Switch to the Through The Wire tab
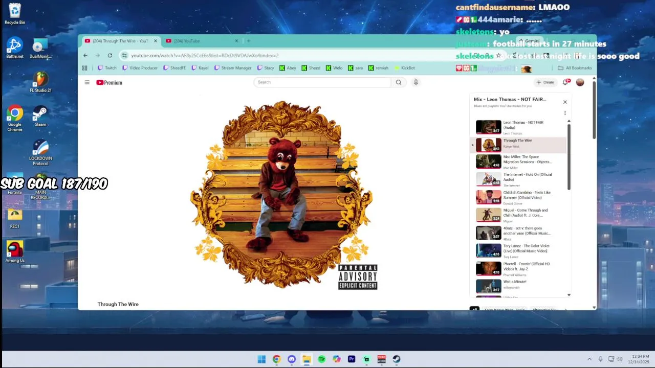 [121, 41]
